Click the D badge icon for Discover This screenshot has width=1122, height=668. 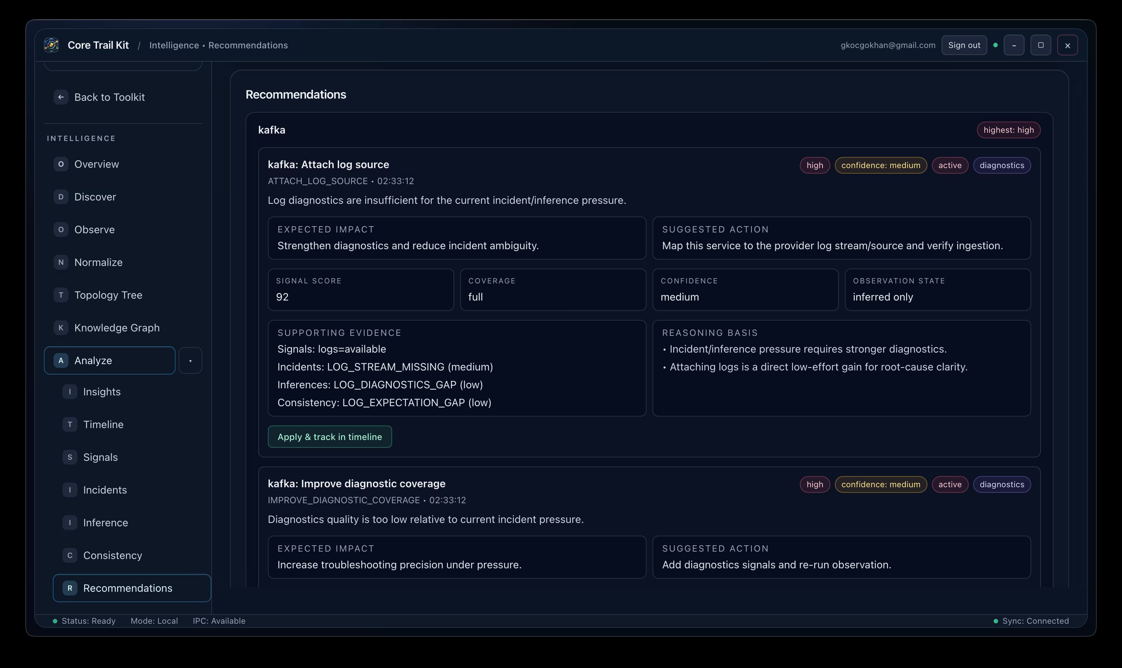[x=61, y=197]
